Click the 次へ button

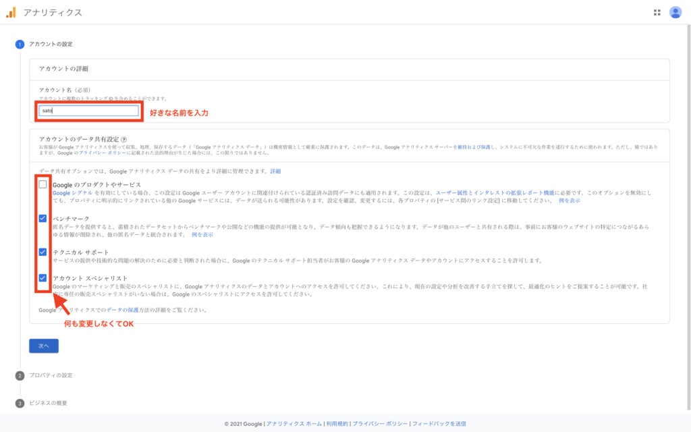[44, 346]
